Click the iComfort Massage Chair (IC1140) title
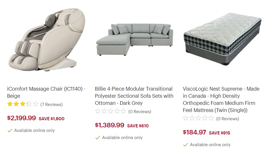The width and height of the screenshot is (264, 149). pyautogui.click(x=46, y=92)
